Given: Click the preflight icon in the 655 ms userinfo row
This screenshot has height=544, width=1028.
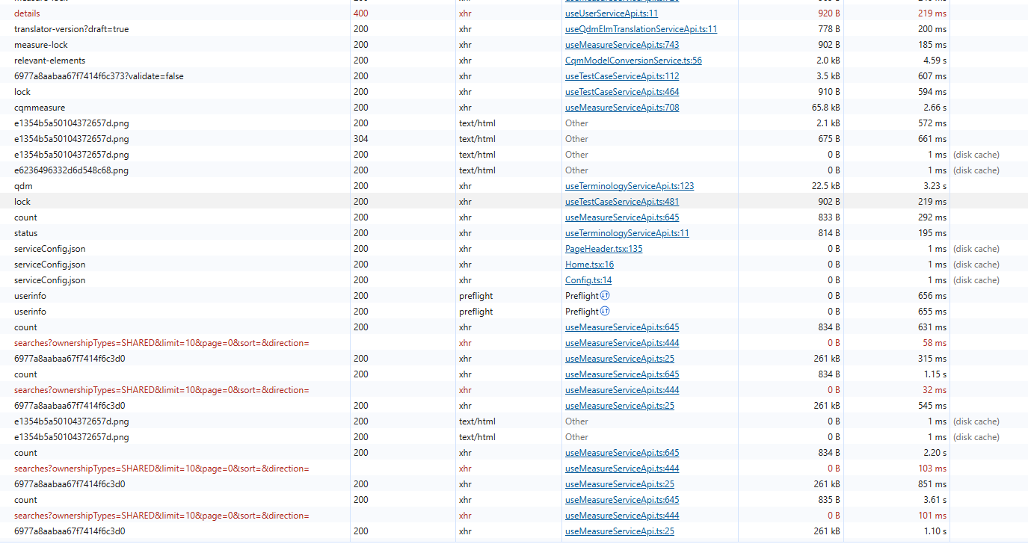Looking at the screenshot, I should [605, 312].
